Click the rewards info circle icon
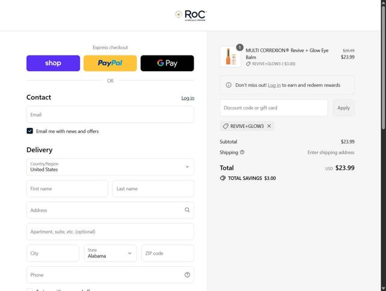 click(229, 85)
